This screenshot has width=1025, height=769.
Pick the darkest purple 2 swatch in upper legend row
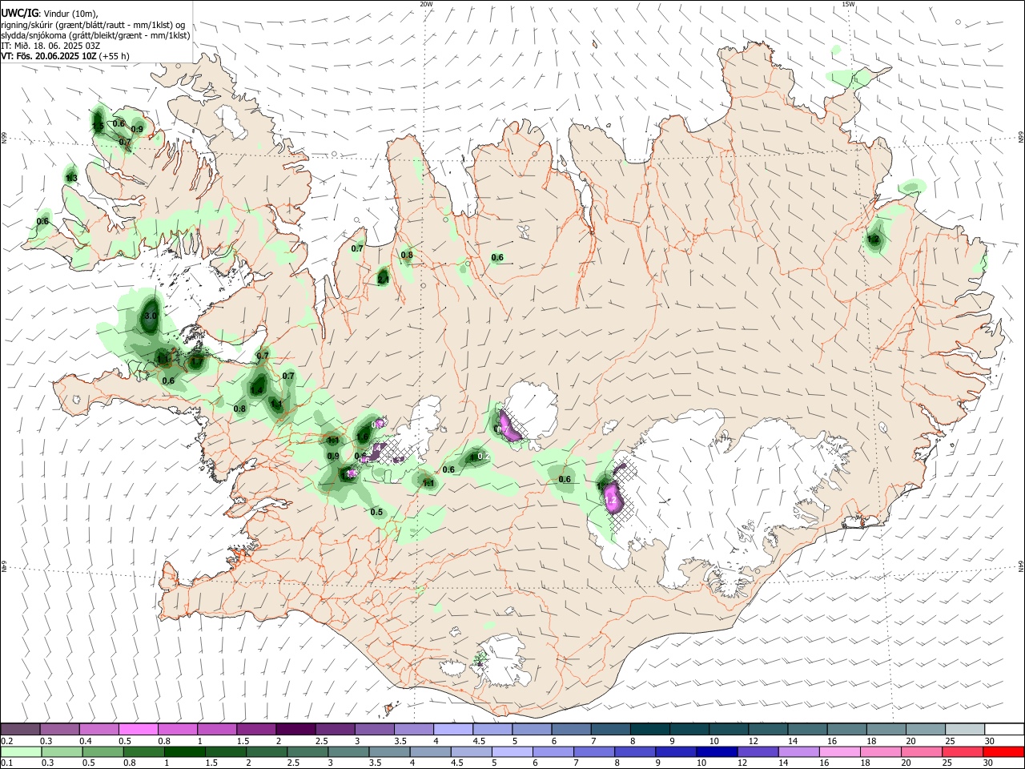point(295,729)
